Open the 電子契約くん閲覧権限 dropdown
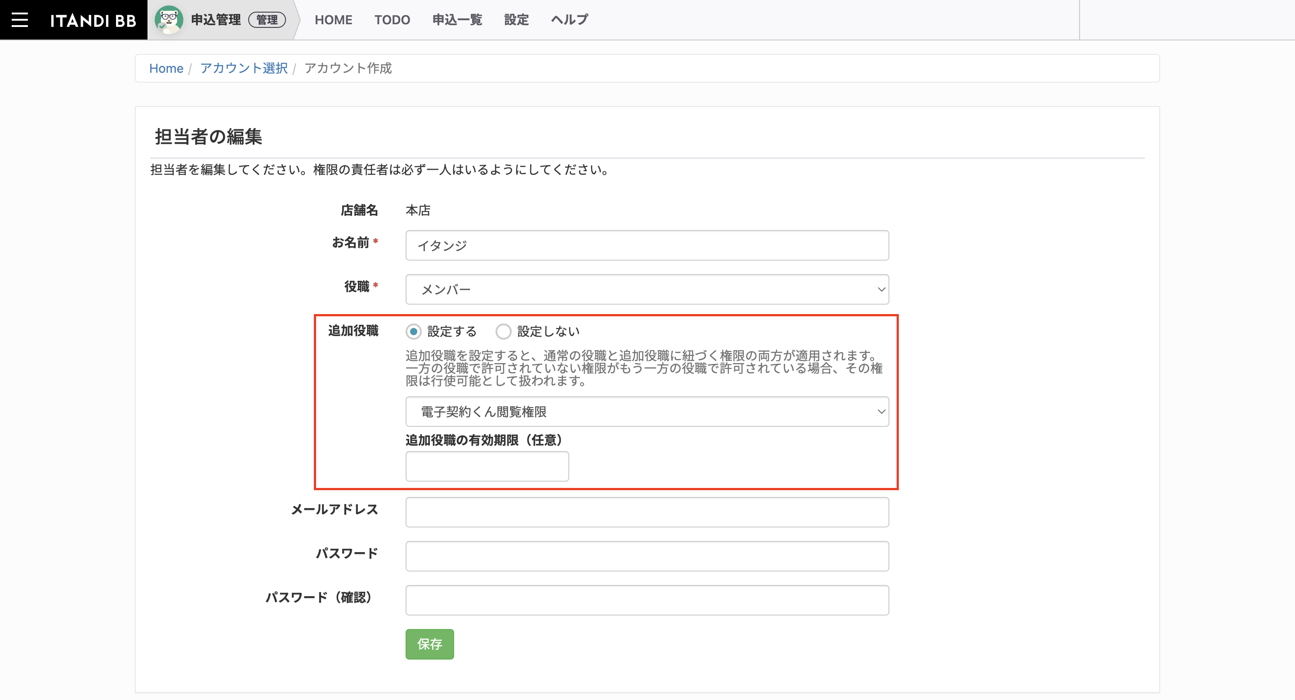This screenshot has width=1295, height=700. (647, 412)
